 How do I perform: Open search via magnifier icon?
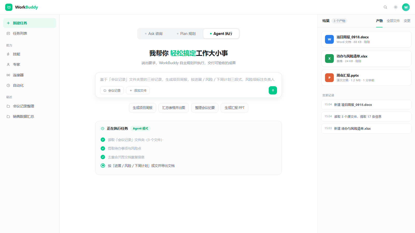coord(385,7)
